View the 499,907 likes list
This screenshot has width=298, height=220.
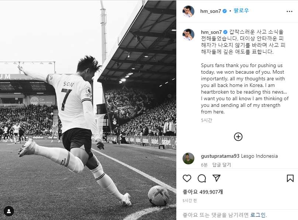pos(202,192)
